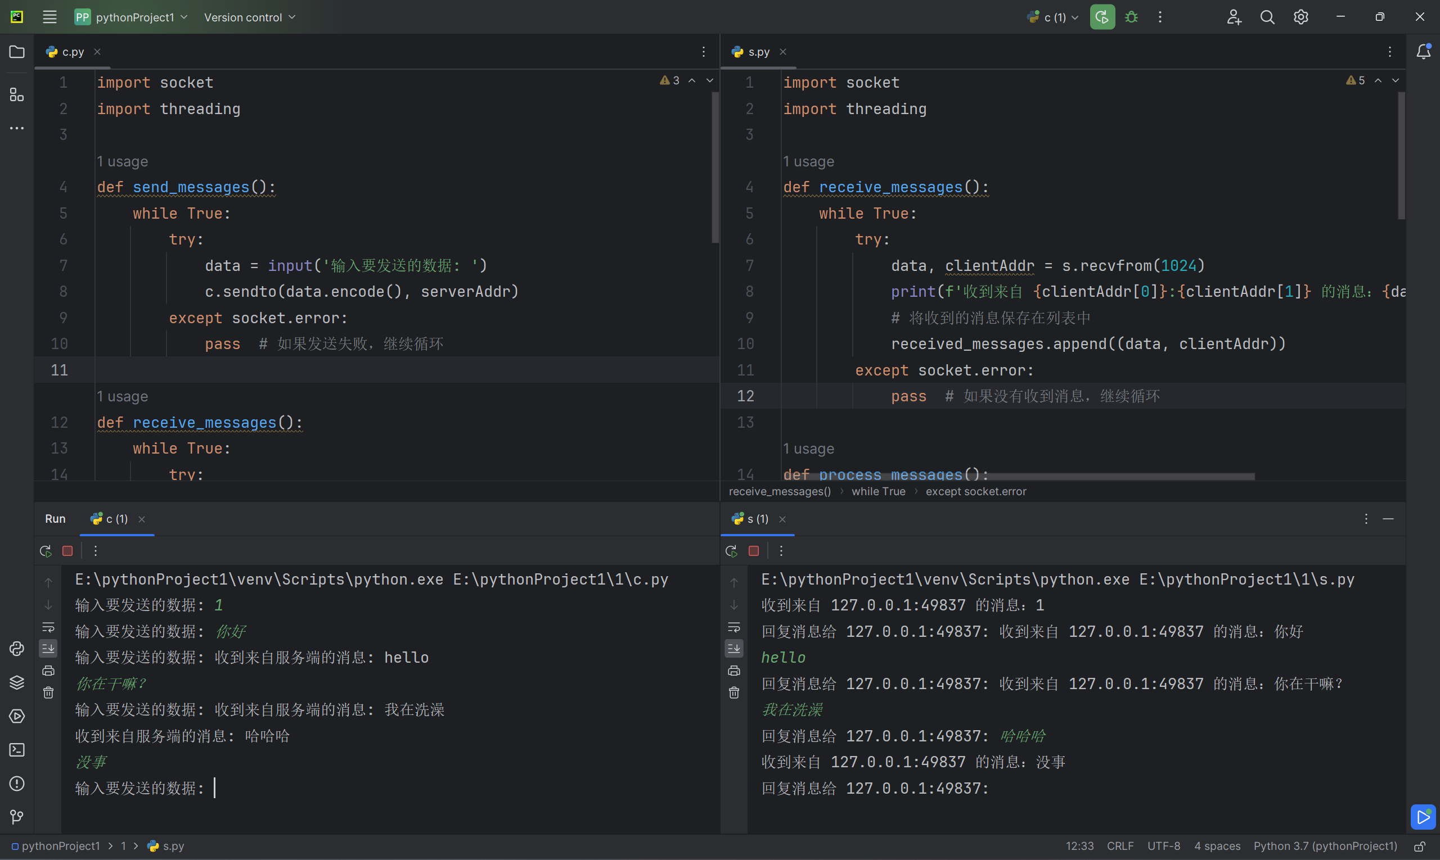1440x860 pixels.
Task: Open Python Packages layers icon
Action: (17, 682)
